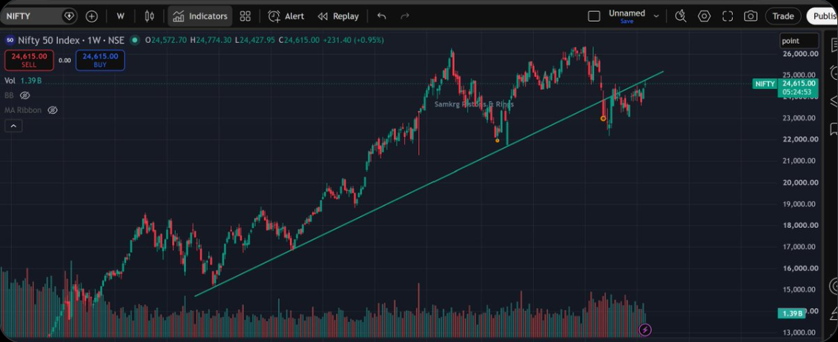Collapse the indicator legend chevron
Viewport: 838px width, 342px height.
(x=13, y=126)
